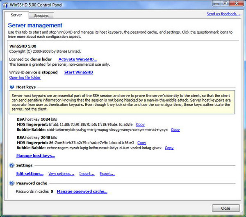
Task: Start the WinSSHD service
Action: pyautogui.click(x=79, y=72)
